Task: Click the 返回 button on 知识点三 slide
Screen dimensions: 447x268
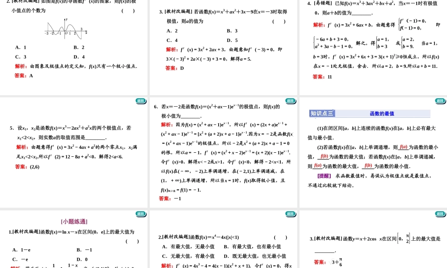Action: pos(439,101)
